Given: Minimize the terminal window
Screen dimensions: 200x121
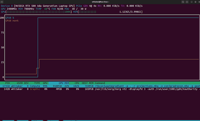Looking at the screenshot, I should (x=192, y=2).
